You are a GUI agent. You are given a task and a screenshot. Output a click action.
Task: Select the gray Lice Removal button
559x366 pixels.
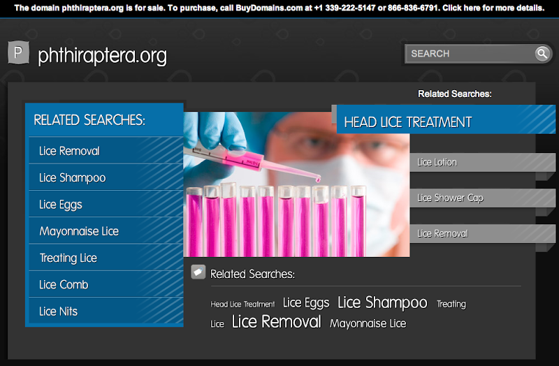482,234
